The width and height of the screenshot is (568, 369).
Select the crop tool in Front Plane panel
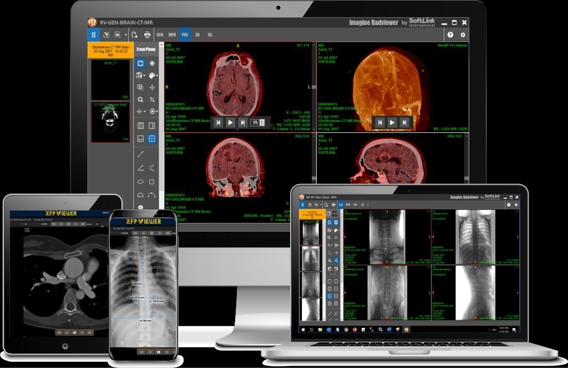tap(152, 100)
